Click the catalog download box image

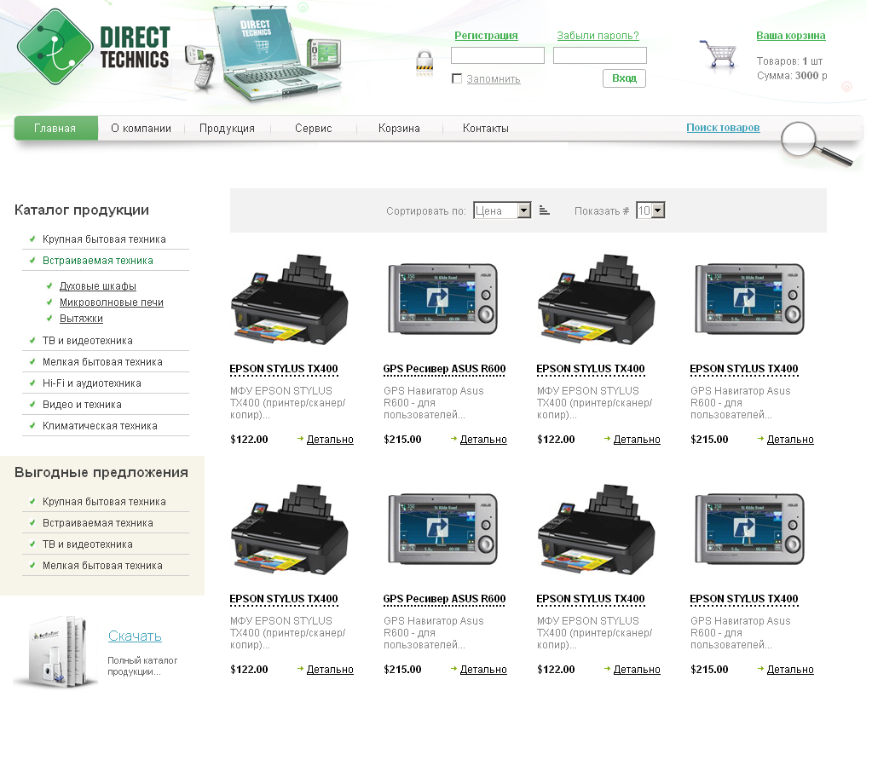coord(55,652)
